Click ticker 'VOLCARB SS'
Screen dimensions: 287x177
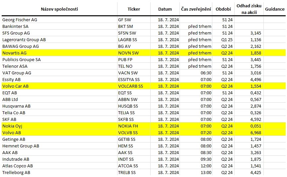coord(130,86)
